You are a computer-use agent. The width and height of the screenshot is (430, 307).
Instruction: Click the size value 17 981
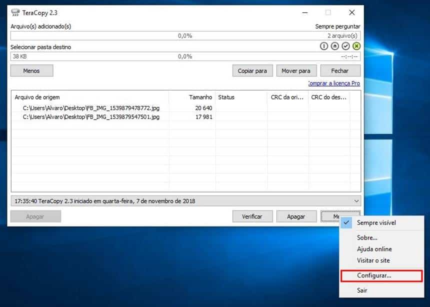pyautogui.click(x=204, y=117)
